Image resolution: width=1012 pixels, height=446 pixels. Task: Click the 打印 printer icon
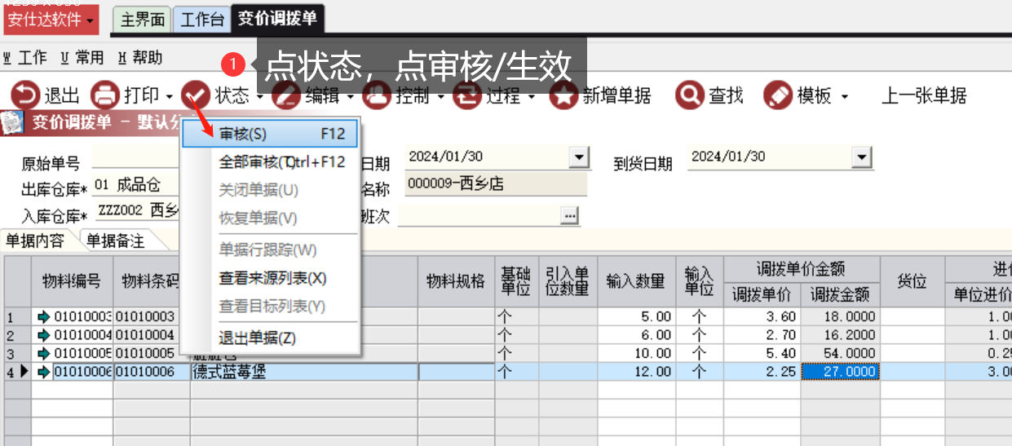105,95
